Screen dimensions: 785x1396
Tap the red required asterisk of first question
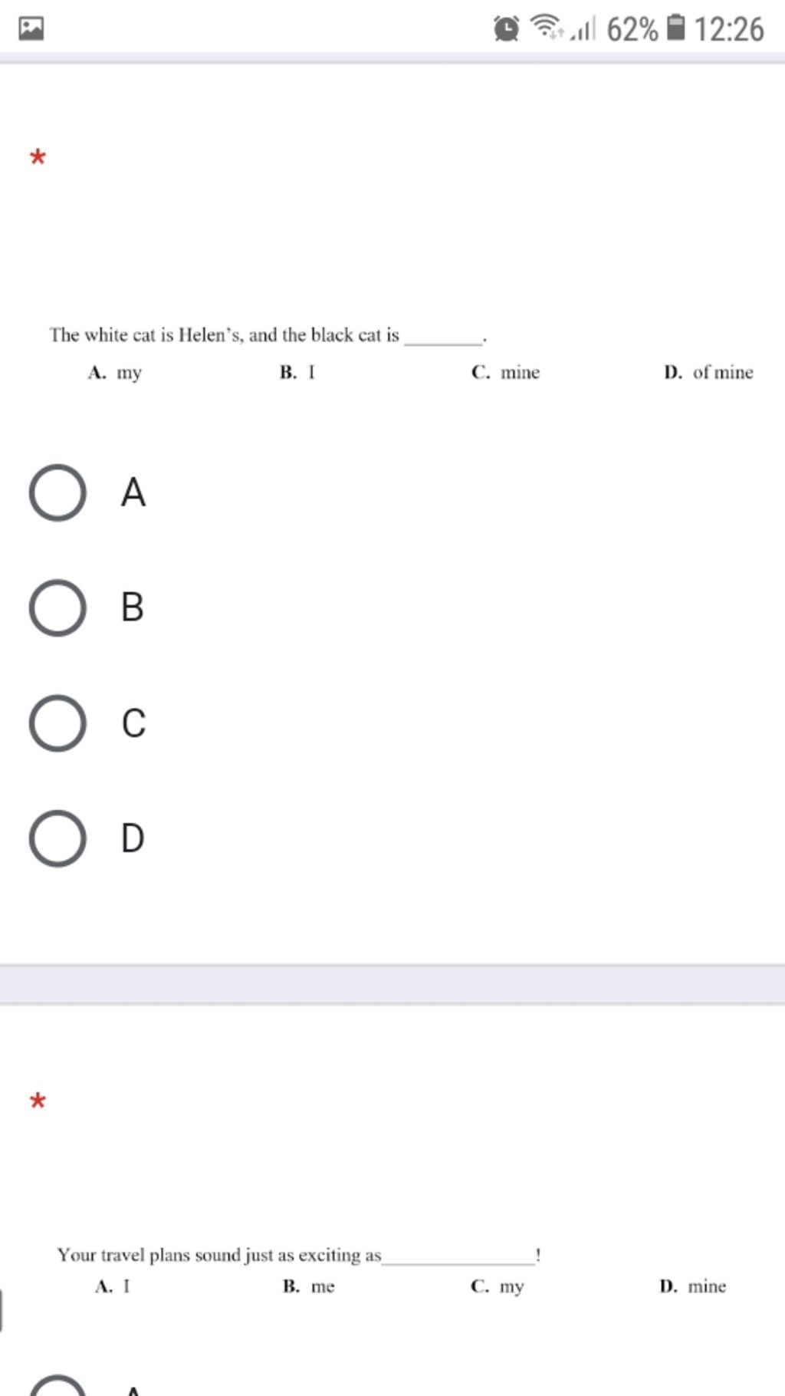click(x=38, y=159)
